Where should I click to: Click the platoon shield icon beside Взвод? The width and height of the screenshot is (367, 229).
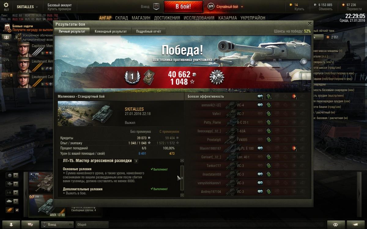coord(156,6)
